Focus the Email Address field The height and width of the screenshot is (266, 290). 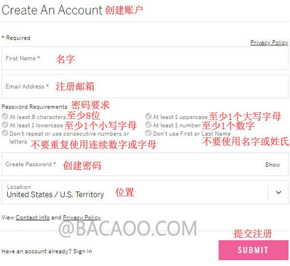[145, 87]
